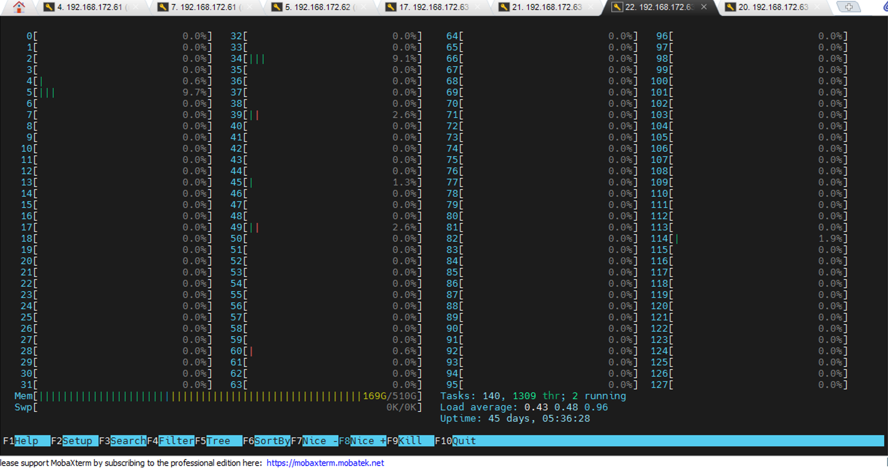Viewport: 888px width, 469px height.
Task: Click the Tasks: 140, 1309 thr line
Action: (533, 396)
